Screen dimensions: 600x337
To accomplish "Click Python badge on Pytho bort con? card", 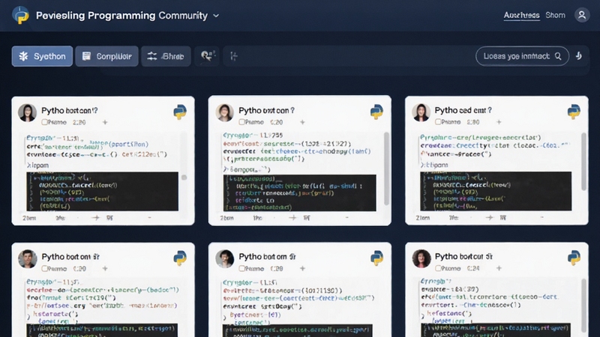I will [180, 112].
